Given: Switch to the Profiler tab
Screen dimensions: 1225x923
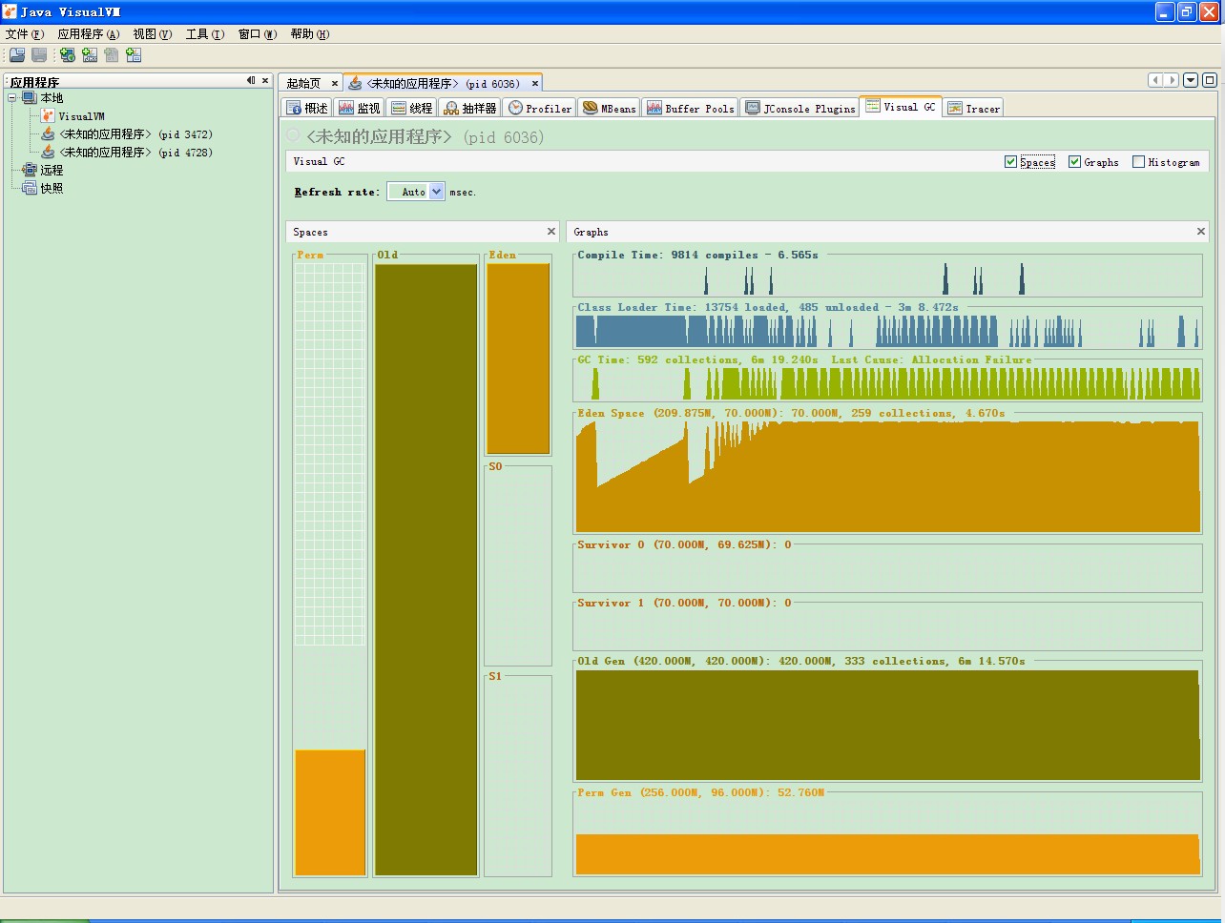Looking at the screenshot, I should [x=540, y=109].
